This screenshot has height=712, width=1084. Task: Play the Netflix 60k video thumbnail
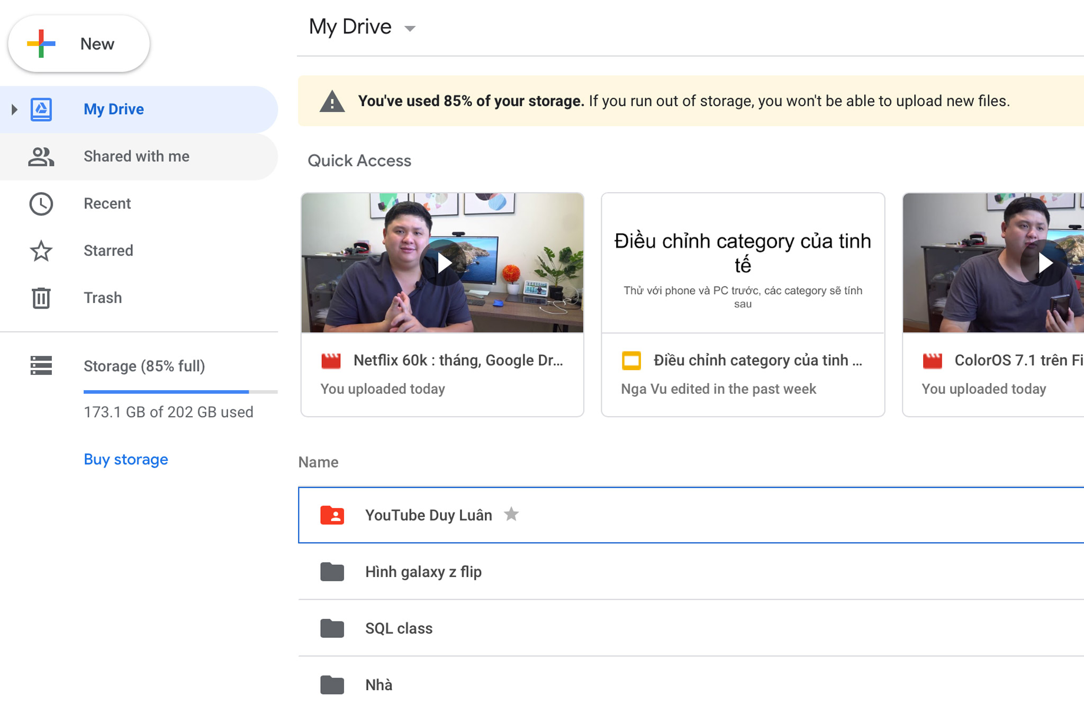pos(443,263)
